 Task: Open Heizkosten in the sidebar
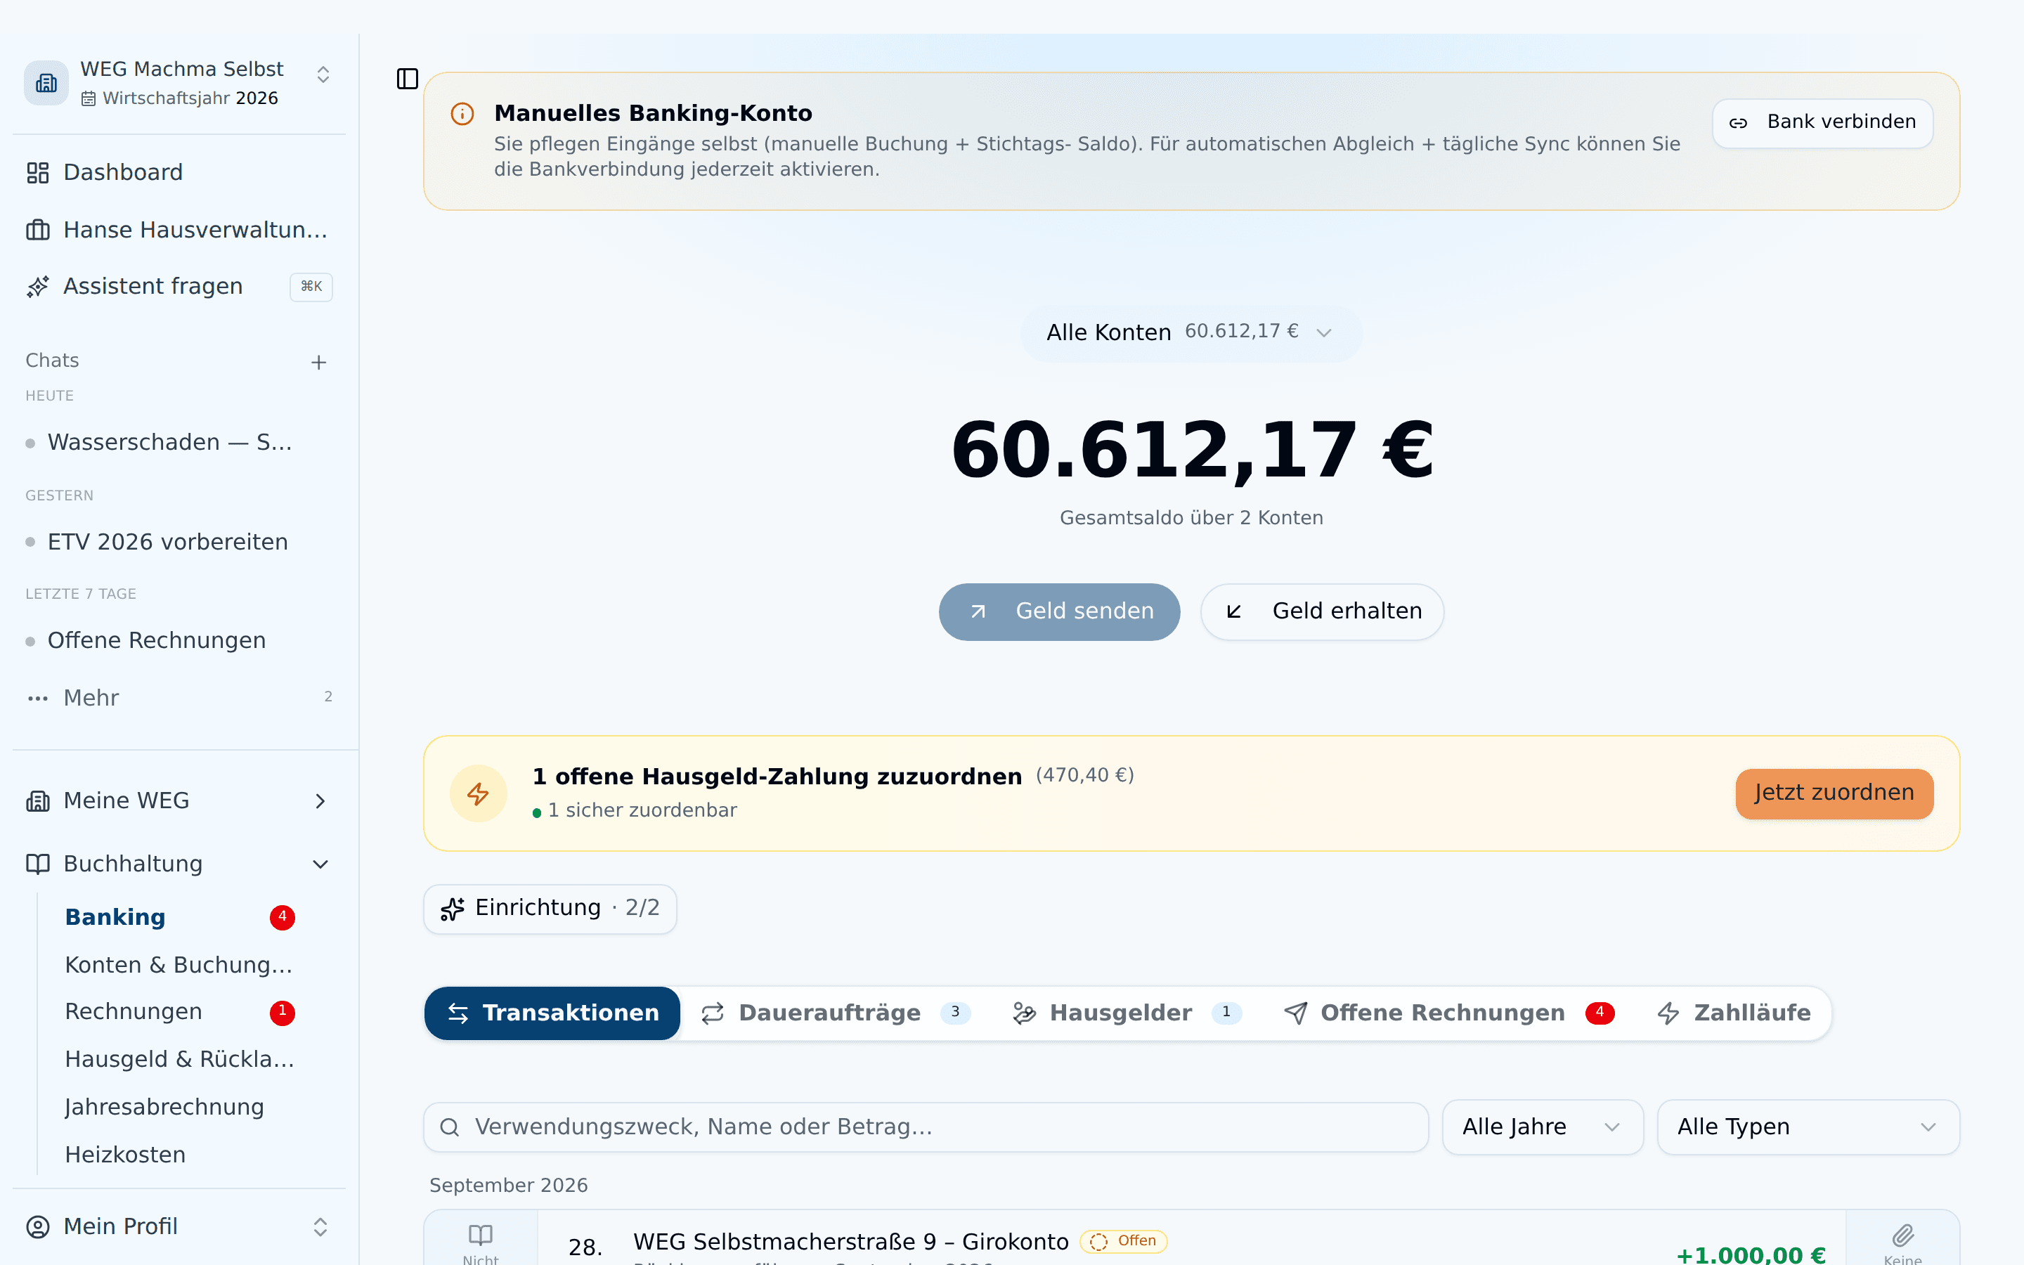(x=126, y=1155)
